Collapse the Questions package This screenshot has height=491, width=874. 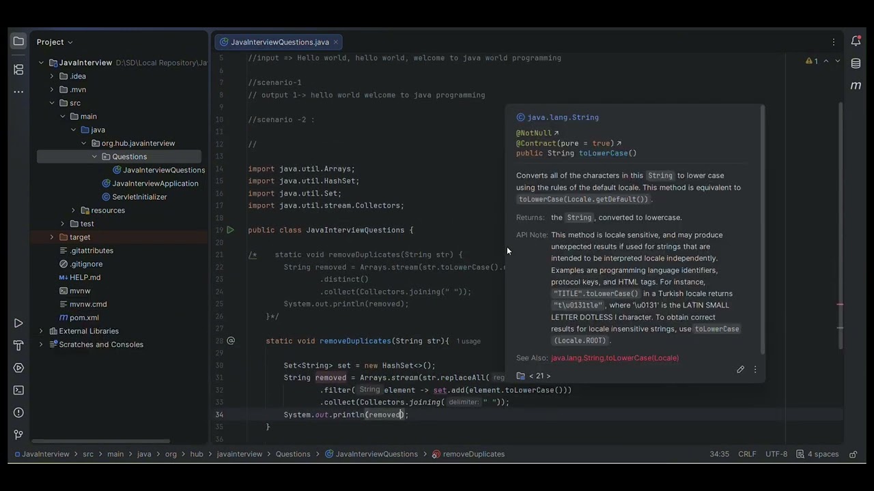(x=95, y=157)
